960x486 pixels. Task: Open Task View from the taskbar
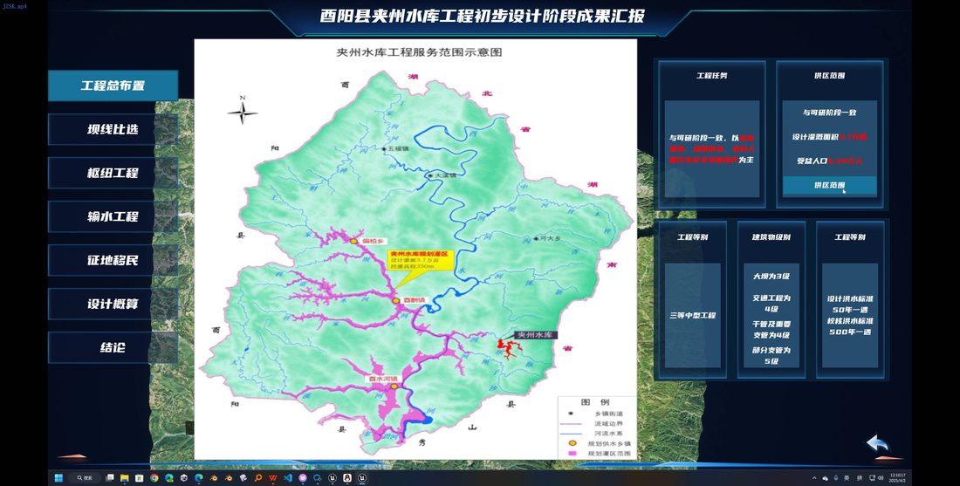point(110,477)
